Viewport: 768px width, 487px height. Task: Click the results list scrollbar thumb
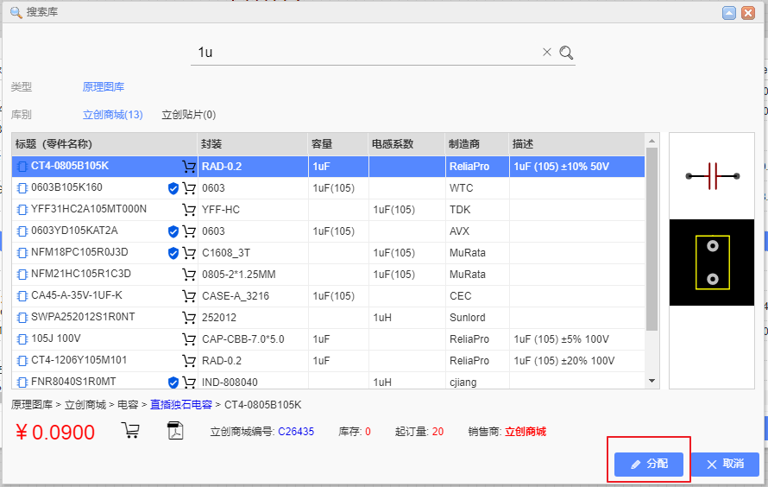(x=652, y=239)
